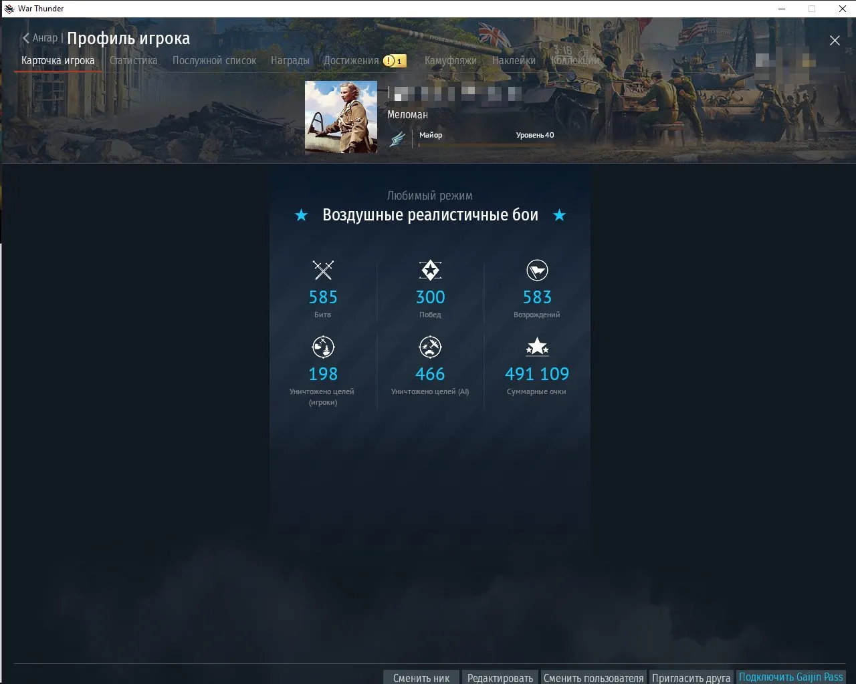Image resolution: width=856 pixels, height=684 pixels.
Task: Click the player targets destroyed icon above 198
Action: tap(323, 347)
